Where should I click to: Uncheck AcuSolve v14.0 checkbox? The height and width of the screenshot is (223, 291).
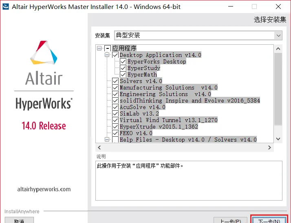coord(115,107)
